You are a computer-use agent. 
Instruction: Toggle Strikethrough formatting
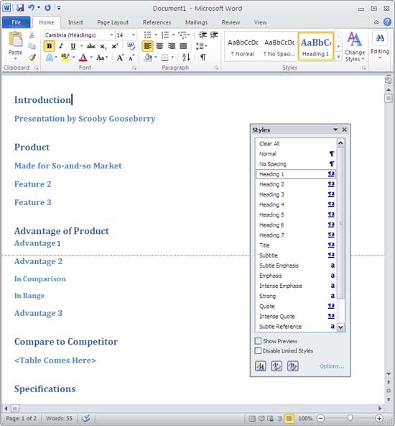click(90, 46)
